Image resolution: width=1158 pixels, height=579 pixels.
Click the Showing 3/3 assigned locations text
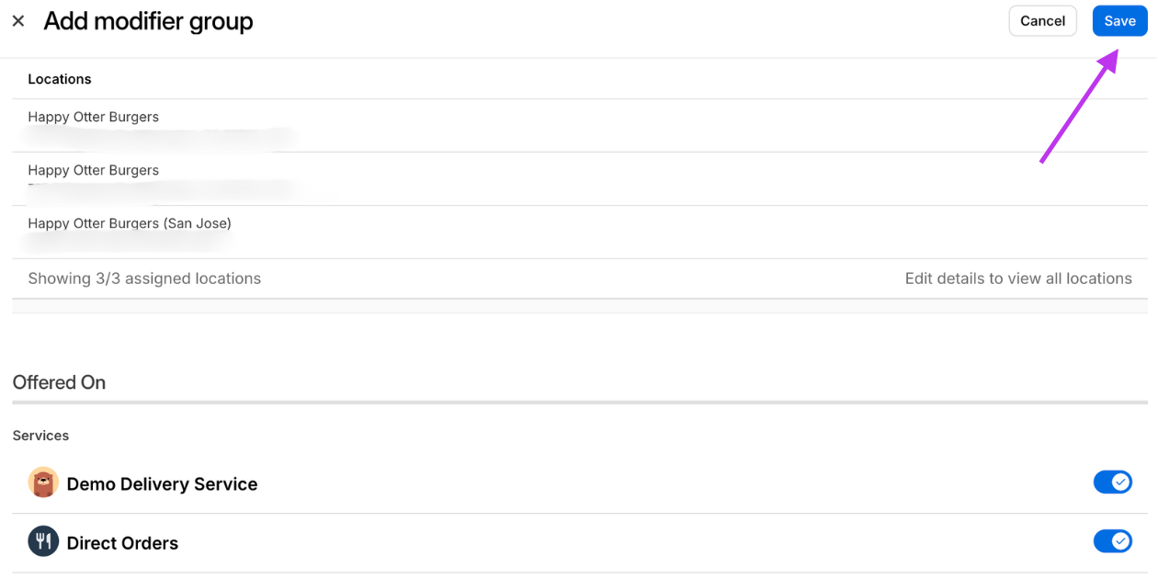(144, 278)
